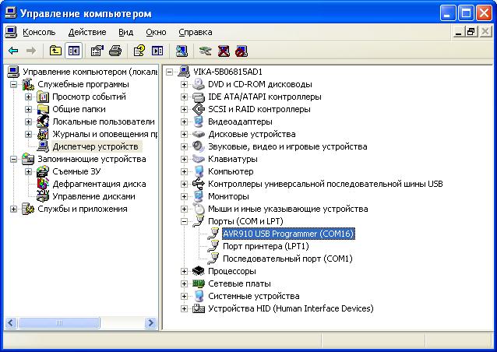
Task: Collapse the Запоминающие устройства node
Action: [x=13, y=159]
